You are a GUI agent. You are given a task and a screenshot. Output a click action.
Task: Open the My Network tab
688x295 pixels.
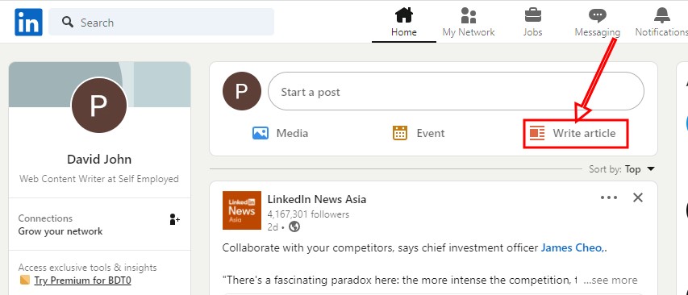(x=468, y=23)
